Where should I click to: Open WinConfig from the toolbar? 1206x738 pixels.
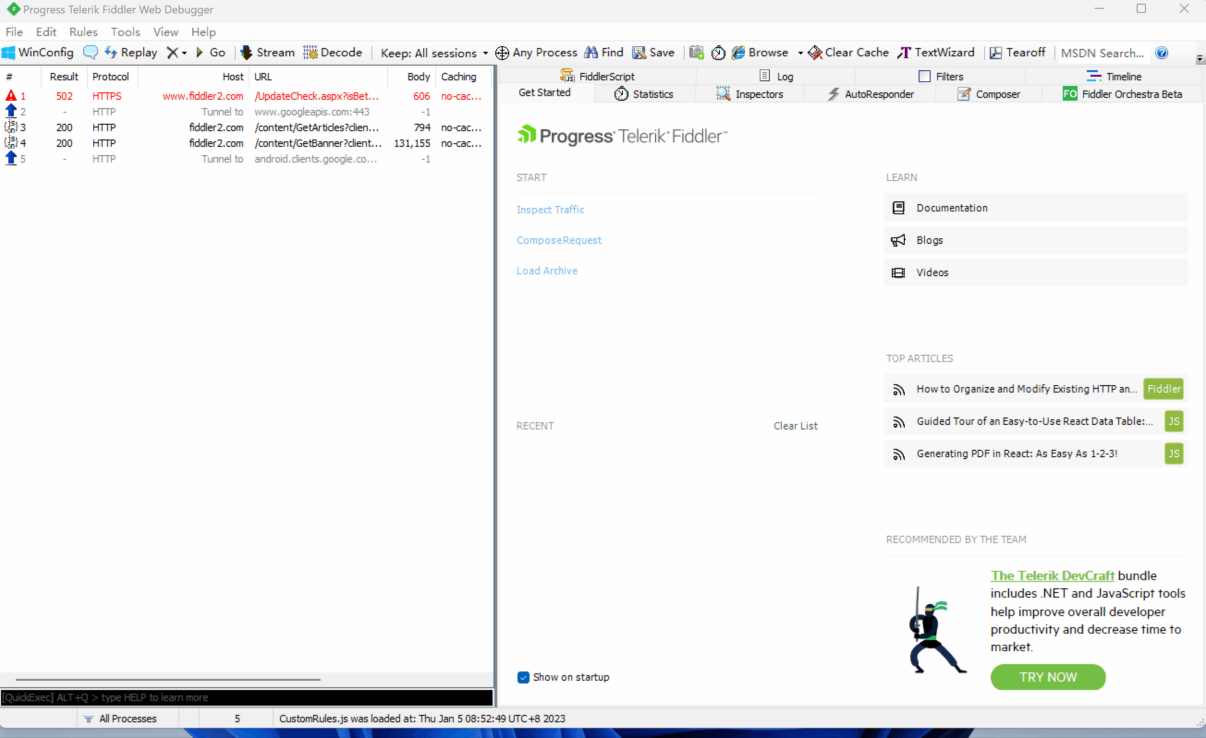click(38, 52)
